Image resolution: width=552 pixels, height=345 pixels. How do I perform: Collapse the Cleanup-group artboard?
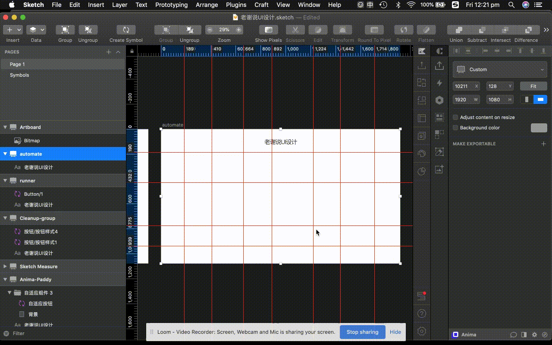(5, 218)
